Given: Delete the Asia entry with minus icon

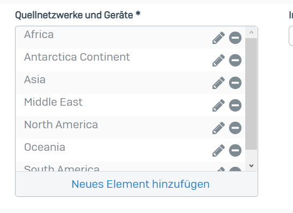Looking at the screenshot, I should (x=235, y=83).
